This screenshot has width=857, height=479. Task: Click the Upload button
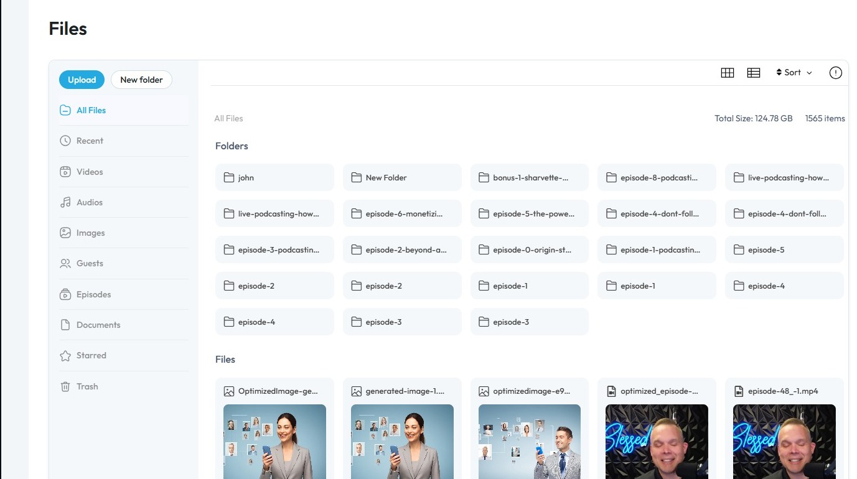[82, 80]
